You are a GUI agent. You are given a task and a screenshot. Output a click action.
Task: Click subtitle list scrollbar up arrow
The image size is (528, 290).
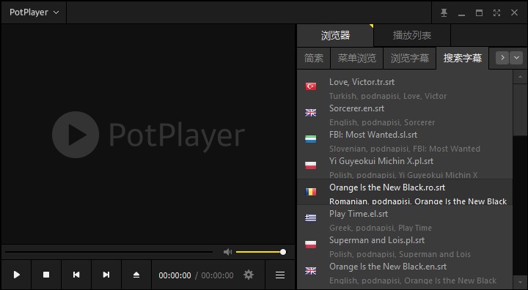(520, 77)
